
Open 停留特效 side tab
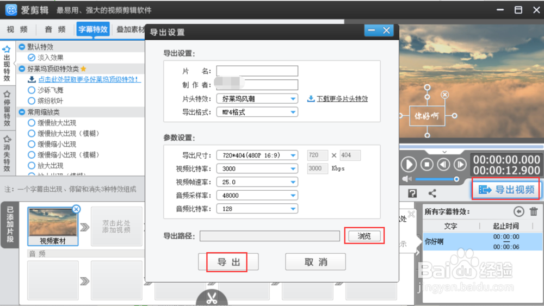[7, 109]
